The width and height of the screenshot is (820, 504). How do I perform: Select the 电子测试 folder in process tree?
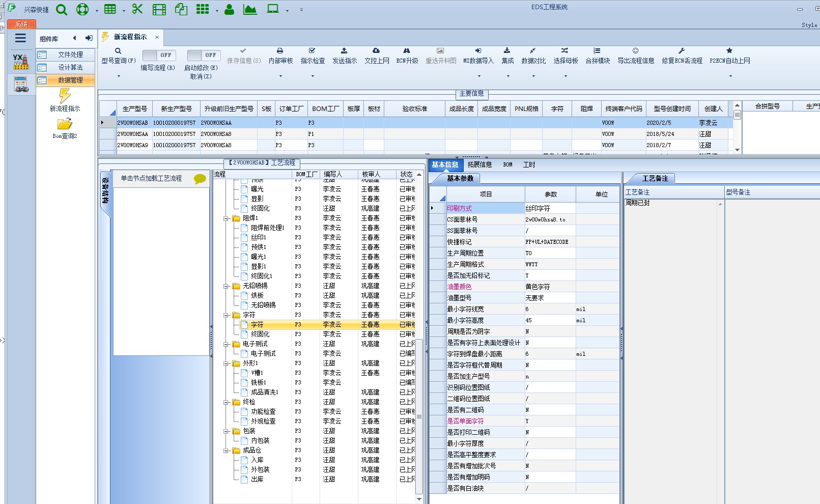pos(255,344)
